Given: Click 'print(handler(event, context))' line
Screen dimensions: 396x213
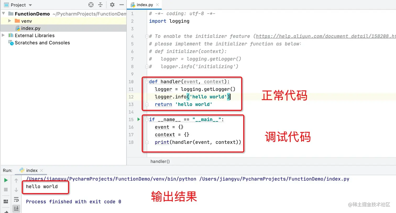Looking at the screenshot, I should [198, 142].
